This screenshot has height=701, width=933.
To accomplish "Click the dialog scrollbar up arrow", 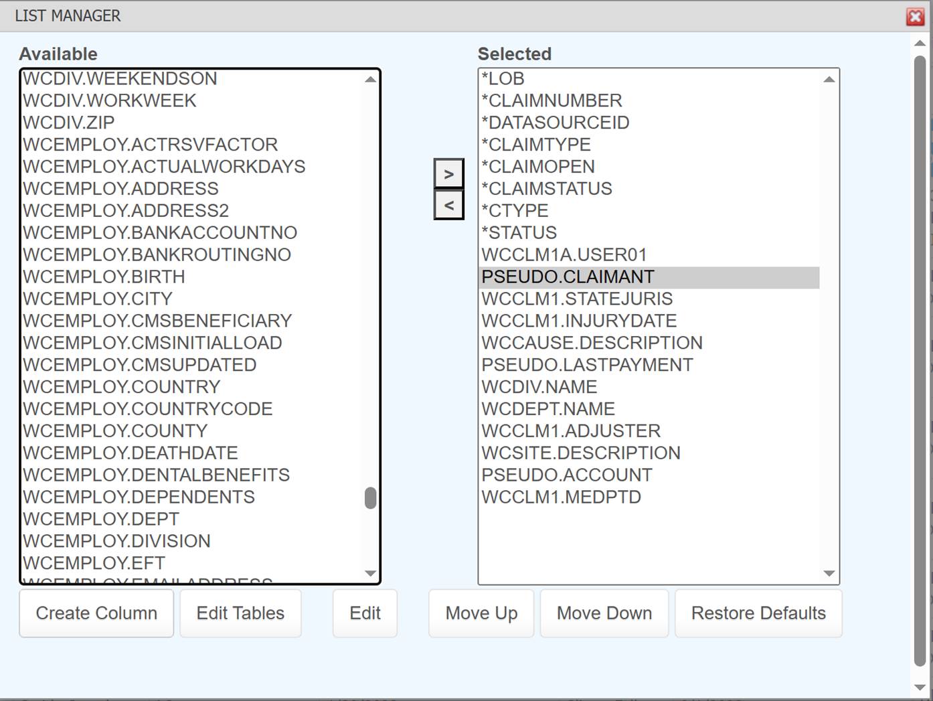I will click(920, 44).
